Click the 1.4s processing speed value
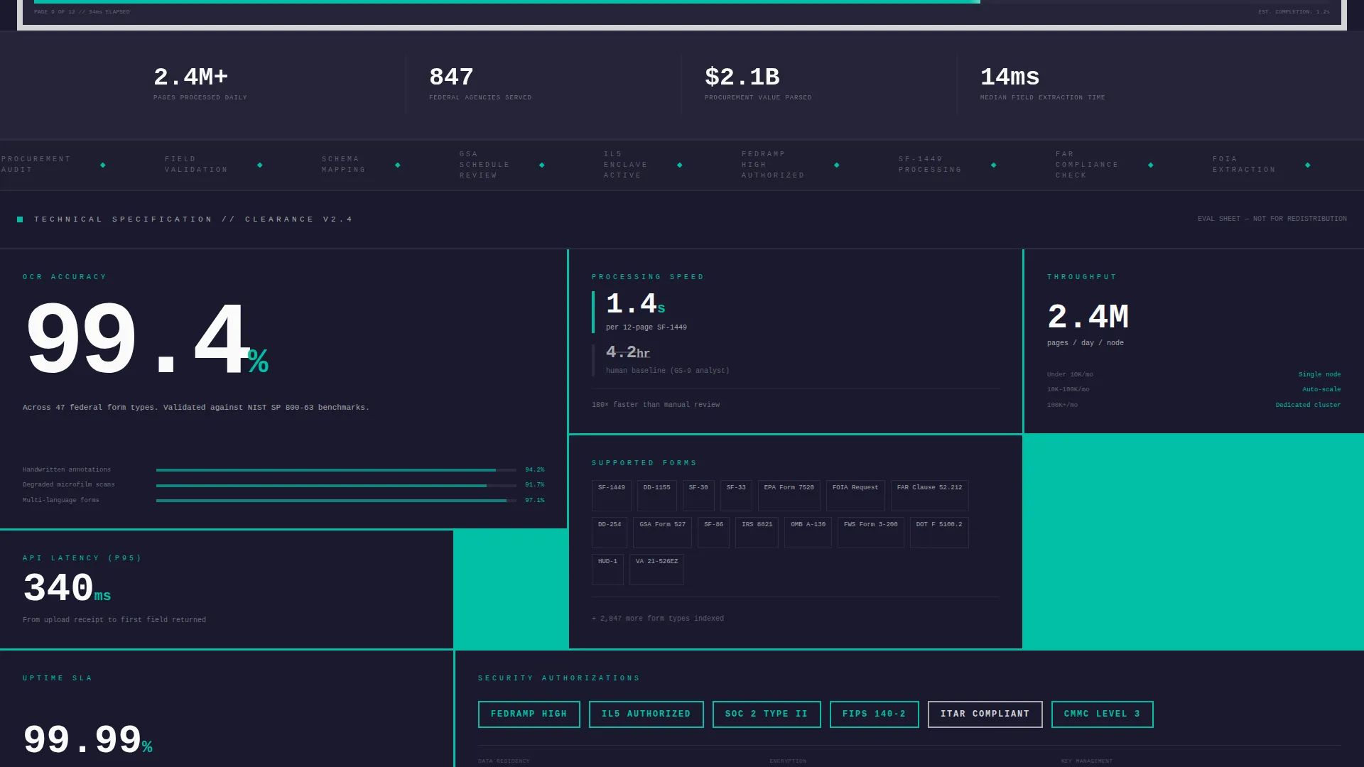Viewport: 1364px width, 767px height. tap(636, 304)
